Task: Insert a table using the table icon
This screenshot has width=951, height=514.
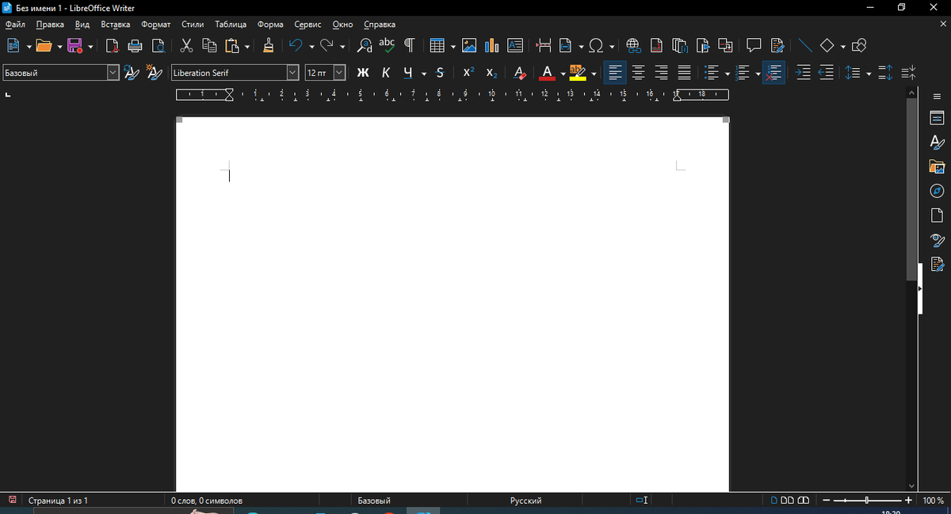Action: 437,46
